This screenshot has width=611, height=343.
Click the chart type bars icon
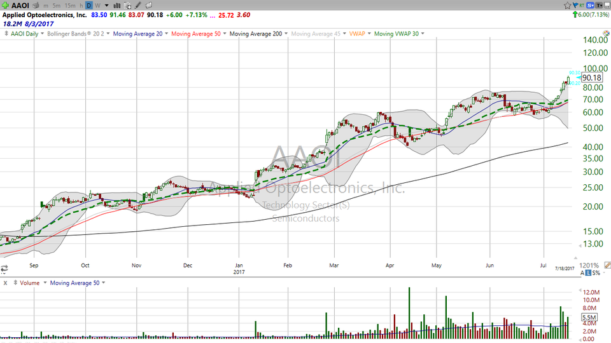click(116, 6)
